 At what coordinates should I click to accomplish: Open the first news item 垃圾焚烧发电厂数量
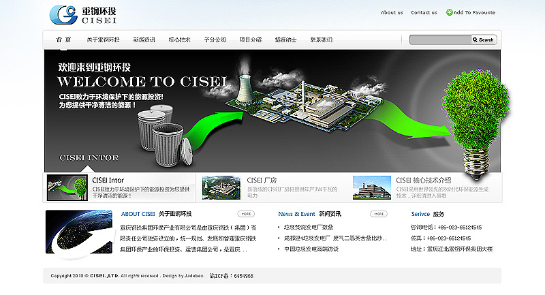pos(309,228)
